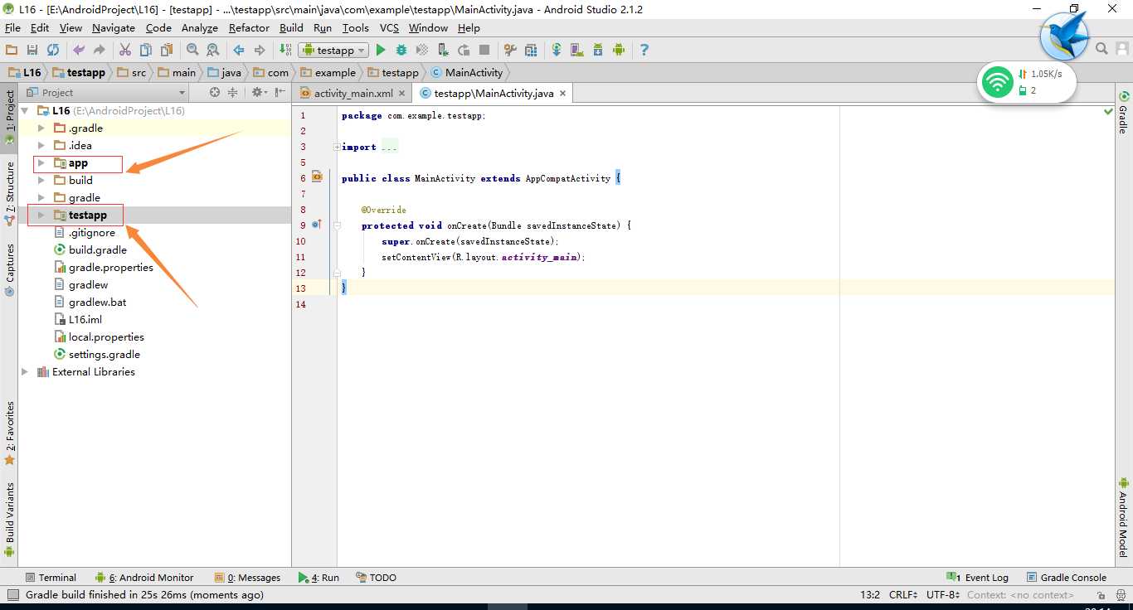Click the Copy toolbar icon
The width and height of the screenshot is (1133, 610).
tap(146, 50)
